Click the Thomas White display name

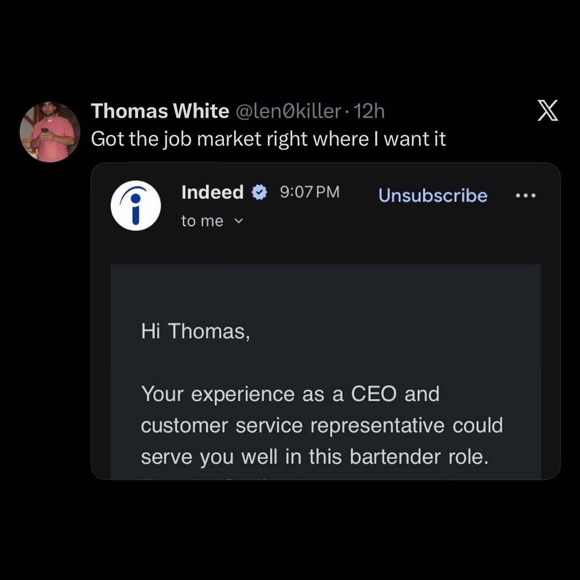click(160, 111)
